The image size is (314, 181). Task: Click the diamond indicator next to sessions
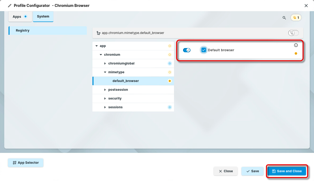(170, 107)
